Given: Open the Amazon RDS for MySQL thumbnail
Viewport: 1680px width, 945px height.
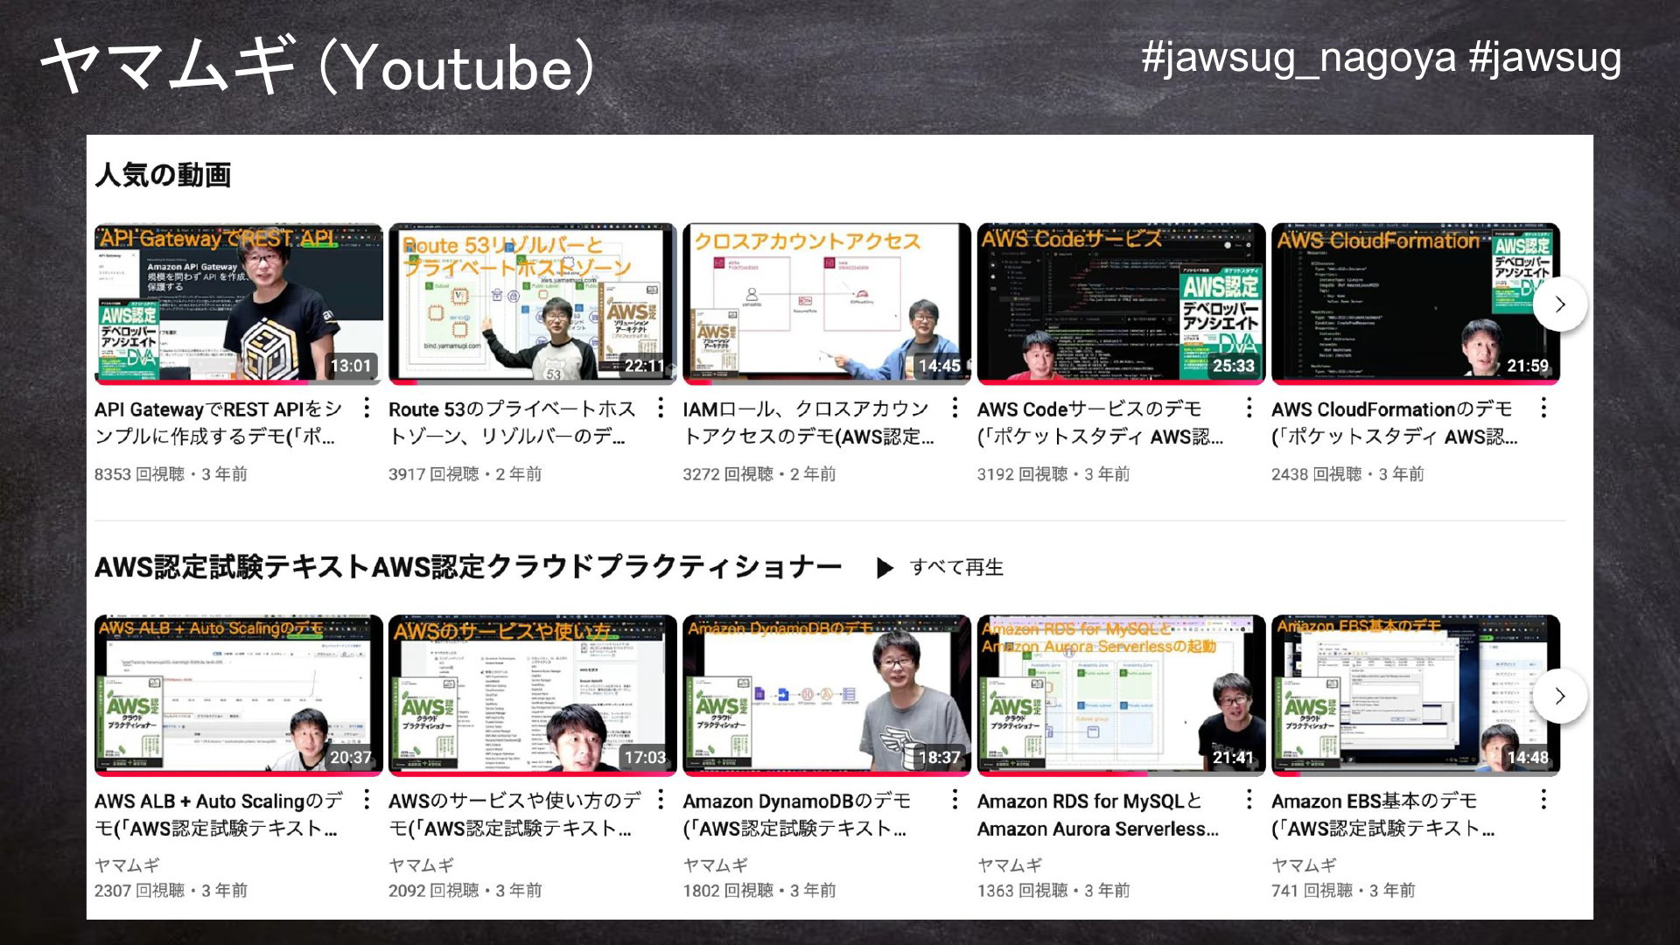Looking at the screenshot, I should [1121, 696].
